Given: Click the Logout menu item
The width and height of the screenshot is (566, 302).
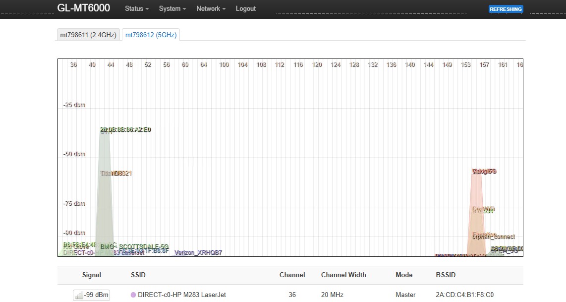Looking at the screenshot, I should (246, 8).
